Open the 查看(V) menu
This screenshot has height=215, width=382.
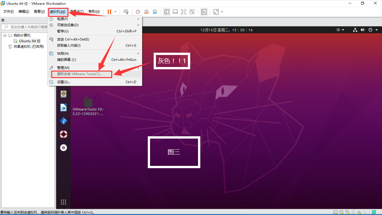pyautogui.click(x=39, y=11)
